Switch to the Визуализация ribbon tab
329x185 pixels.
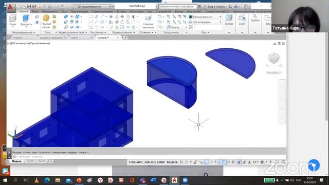pos(79,11)
